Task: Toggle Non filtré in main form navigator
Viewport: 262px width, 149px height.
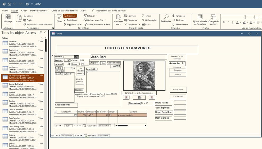Action: [90, 136]
